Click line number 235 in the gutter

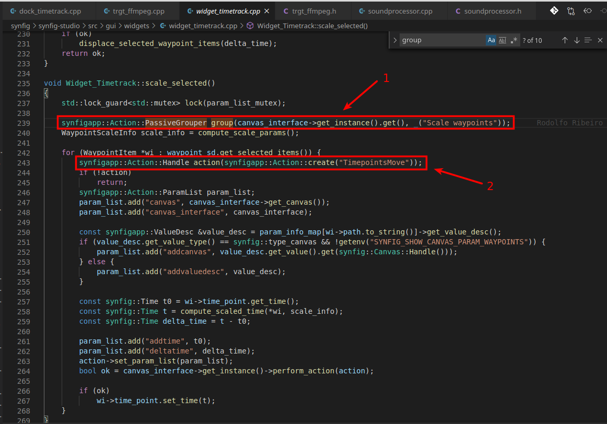24,84
